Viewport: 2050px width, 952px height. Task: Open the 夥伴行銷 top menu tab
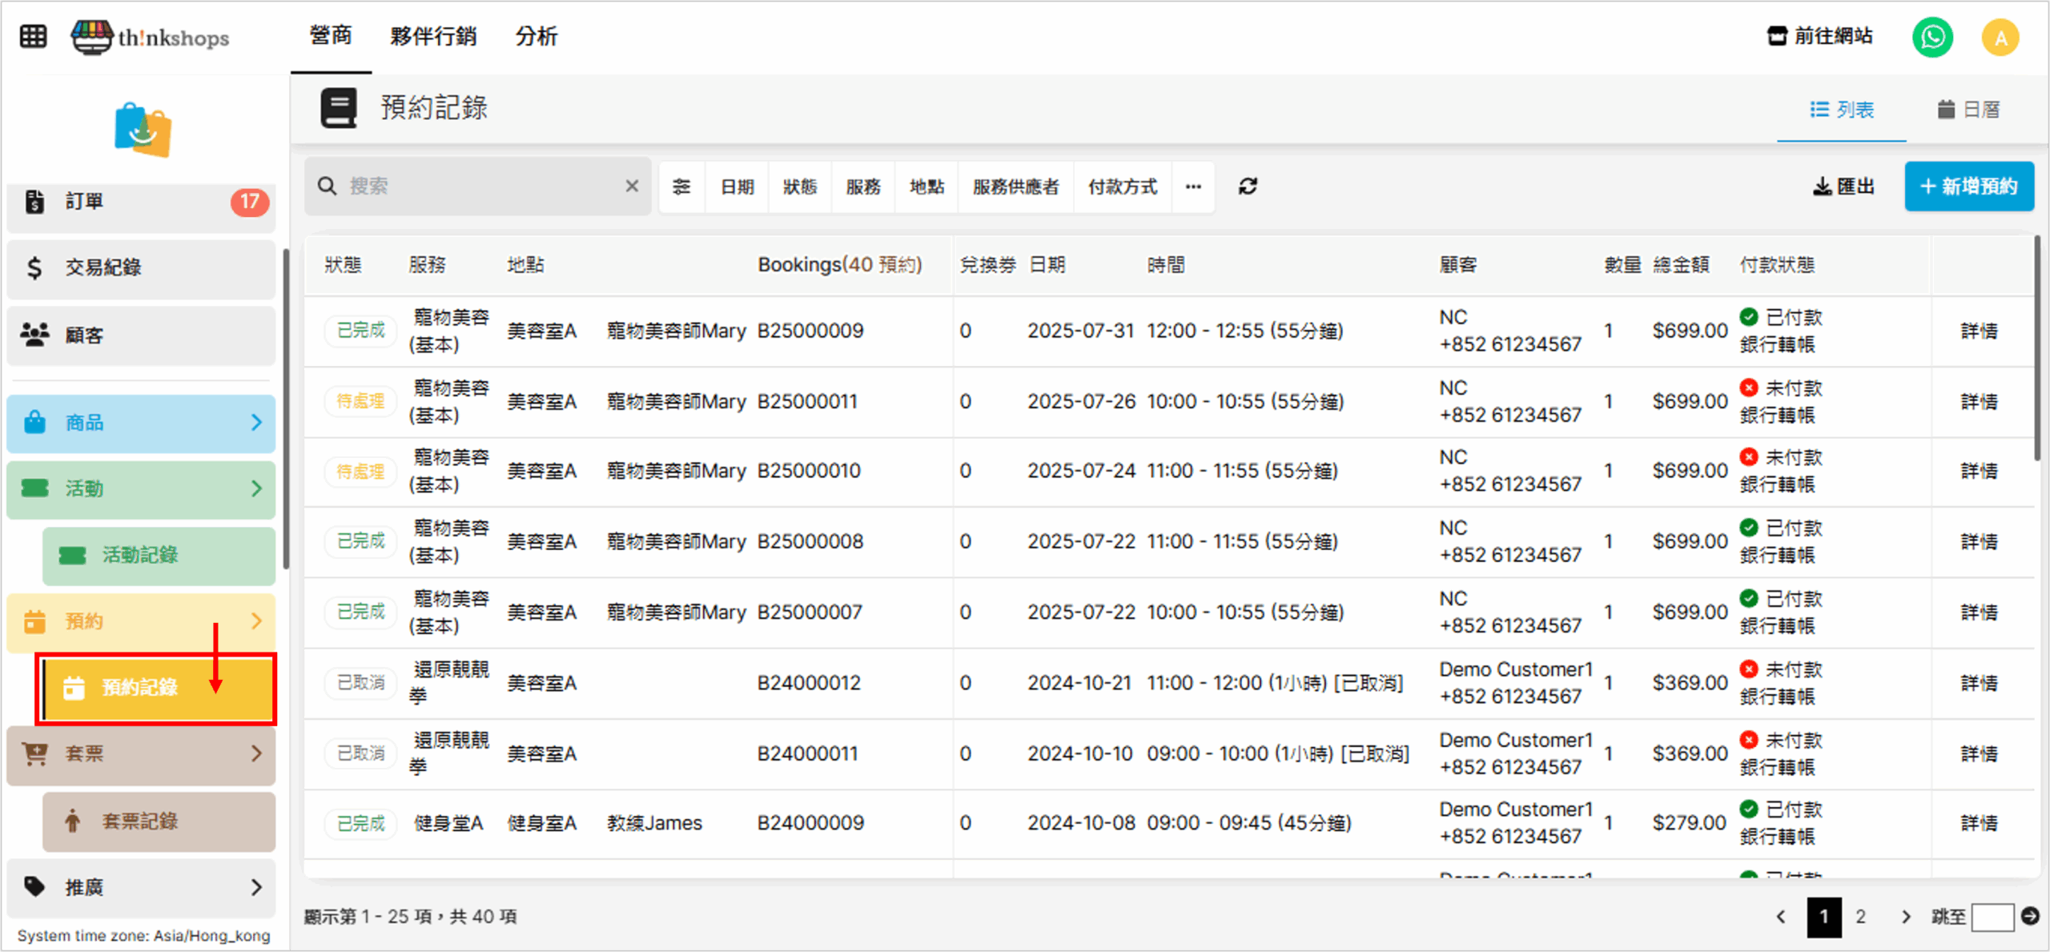[x=433, y=37]
